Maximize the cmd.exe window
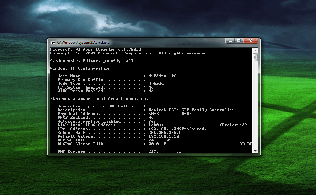Image resolution: width=316 pixels, height=195 pixels. pos(239,41)
